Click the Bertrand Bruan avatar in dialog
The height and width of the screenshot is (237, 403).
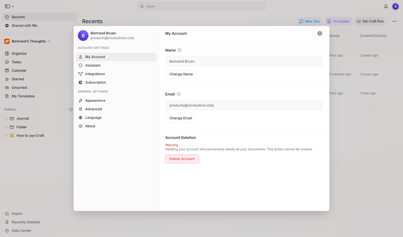coord(83,35)
